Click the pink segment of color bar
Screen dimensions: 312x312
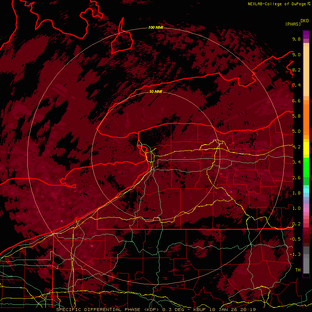click(306, 210)
